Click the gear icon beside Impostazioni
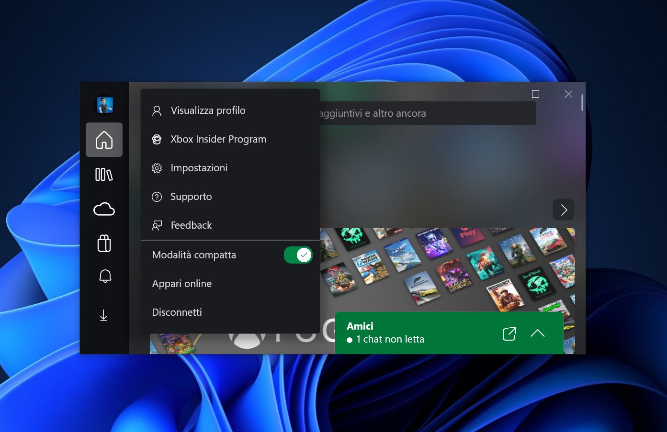Viewport: 667px width, 432px height. click(157, 168)
